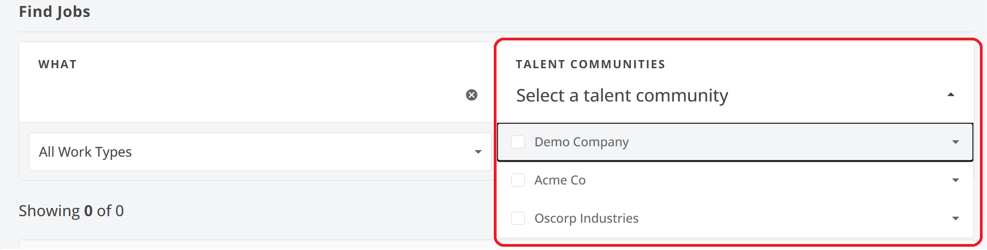The height and width of the screenshot is (250, 987).
Task: Expand the Acme Co arrow
Action: tap(955, 180)
